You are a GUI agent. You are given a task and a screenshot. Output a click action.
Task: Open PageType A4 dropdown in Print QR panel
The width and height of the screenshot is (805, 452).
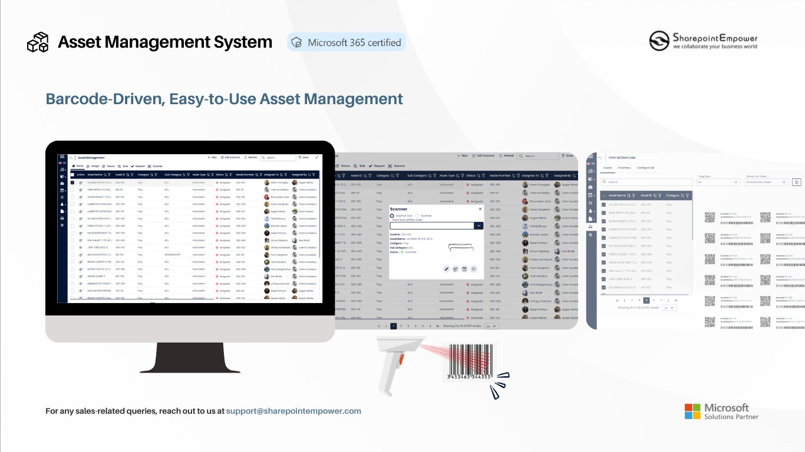[718, 182]
